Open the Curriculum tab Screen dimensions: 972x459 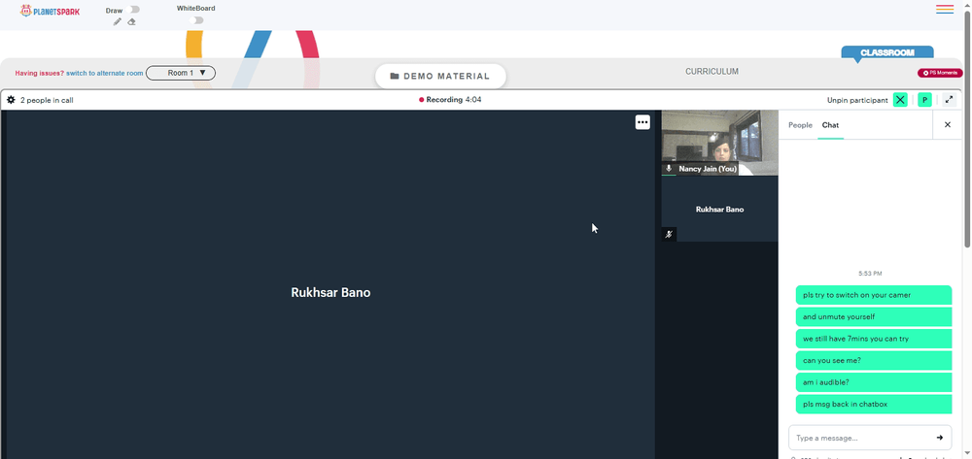pyautogui.click(x=712, y=72)
